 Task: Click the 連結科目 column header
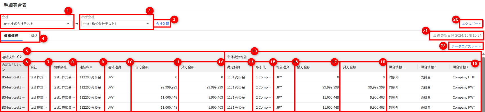(86, 67)
